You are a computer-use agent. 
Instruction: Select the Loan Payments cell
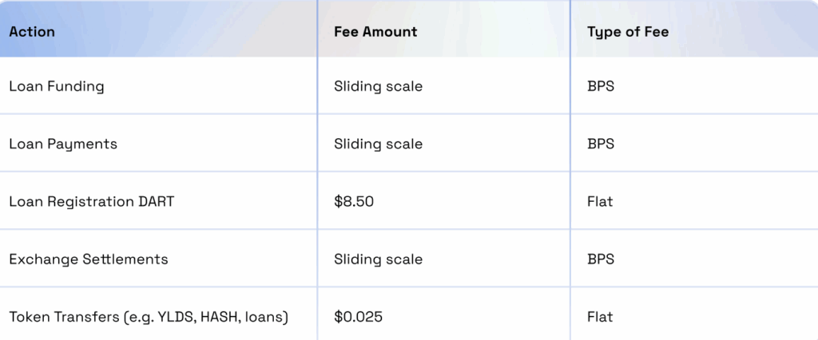(x=63, y=144)
